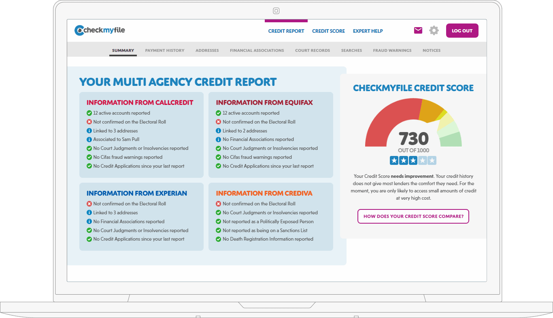Open the EXPERT HELP menu
Screen dimensions: 553x318
(x=368, y=31)
